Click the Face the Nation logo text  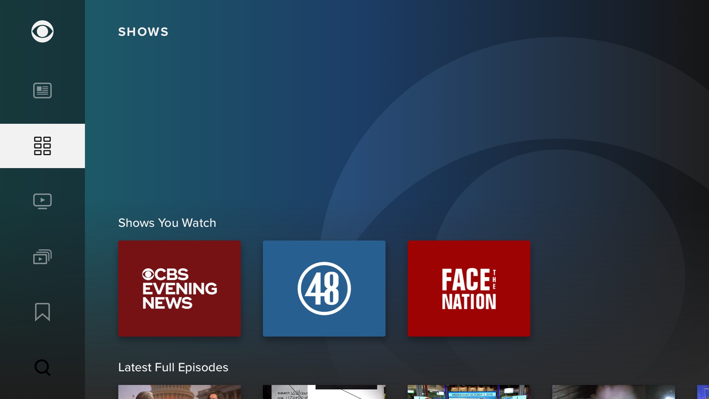469,289
